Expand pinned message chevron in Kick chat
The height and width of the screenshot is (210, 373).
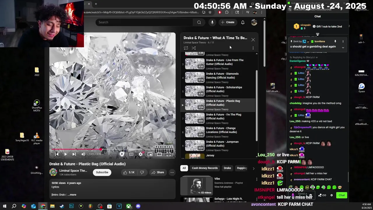pos(343,47)
